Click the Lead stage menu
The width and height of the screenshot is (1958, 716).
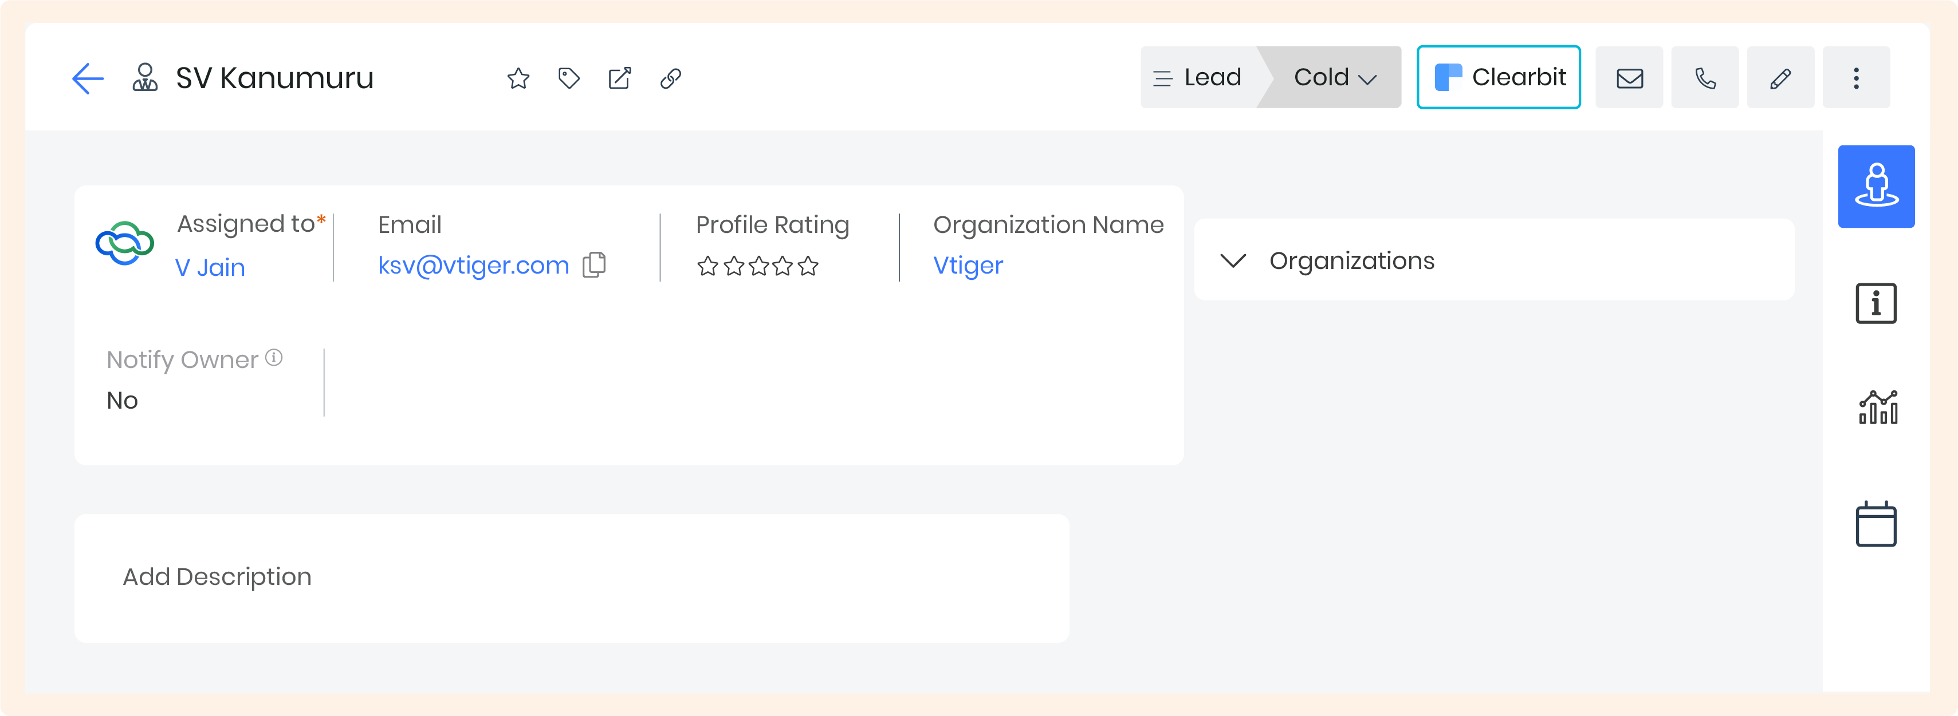click(1198, 77)
